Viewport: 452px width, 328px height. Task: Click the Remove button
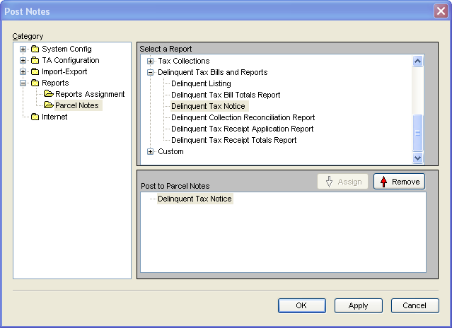(399, 182)
